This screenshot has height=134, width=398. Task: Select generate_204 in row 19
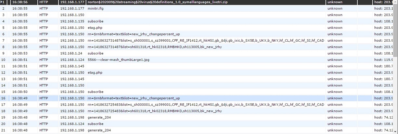(x=99, y=117)
